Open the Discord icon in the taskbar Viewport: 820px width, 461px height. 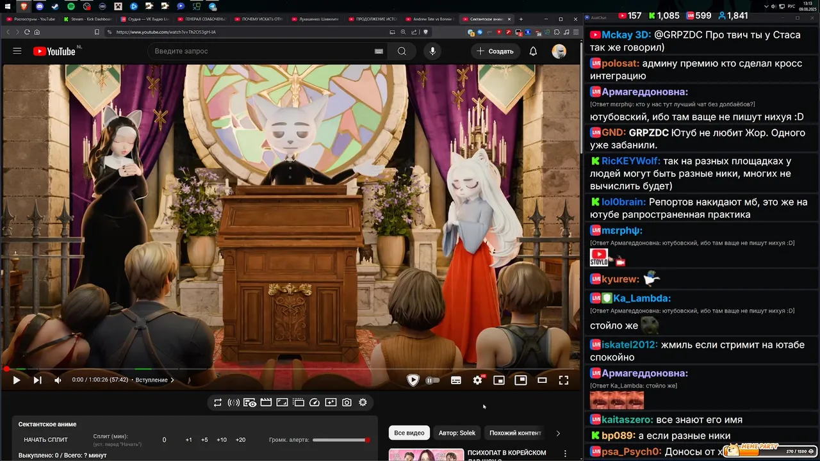coord(39,6)
